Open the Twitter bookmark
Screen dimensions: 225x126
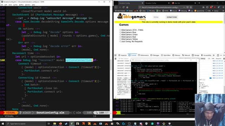[x=130, y=11]
